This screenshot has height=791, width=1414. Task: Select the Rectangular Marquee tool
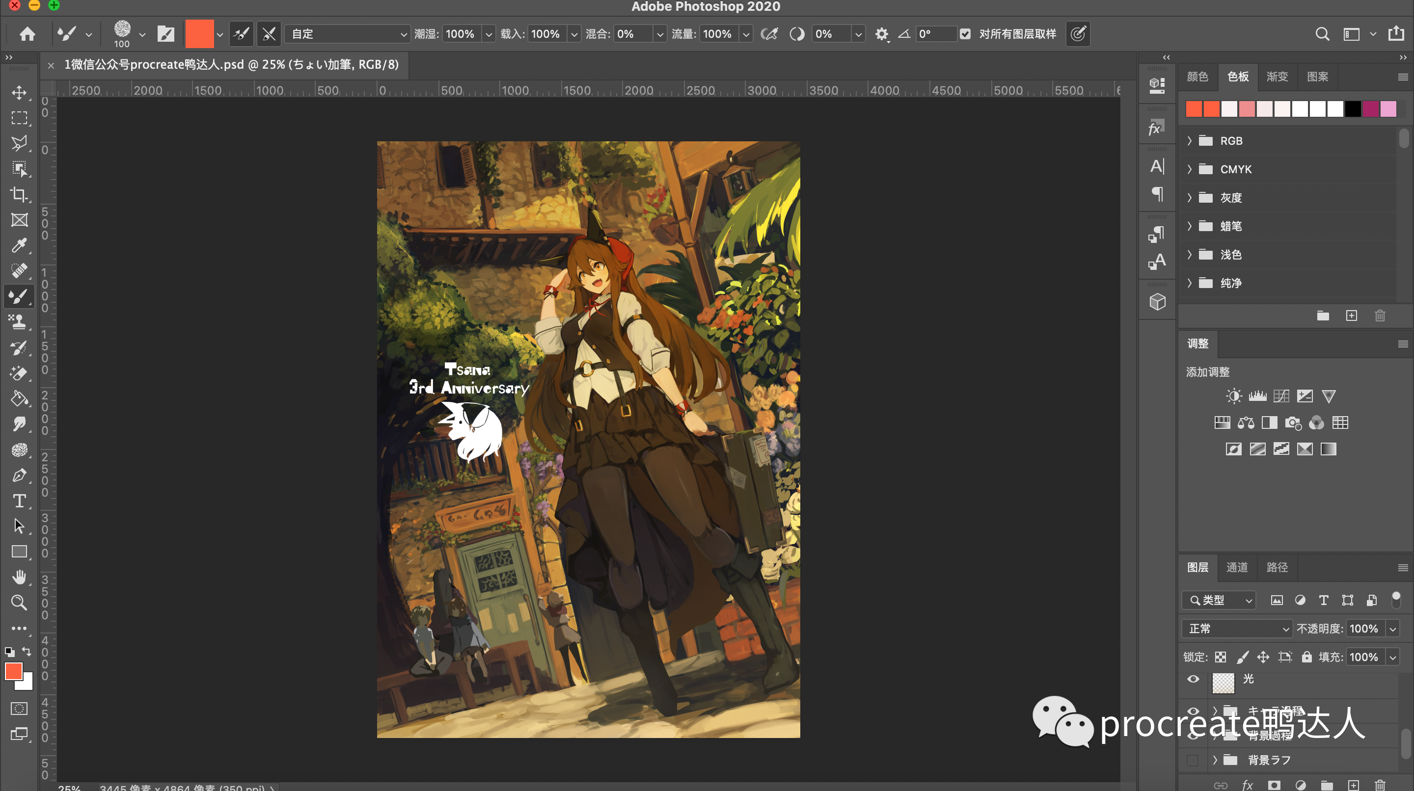(x=19, y=118)
